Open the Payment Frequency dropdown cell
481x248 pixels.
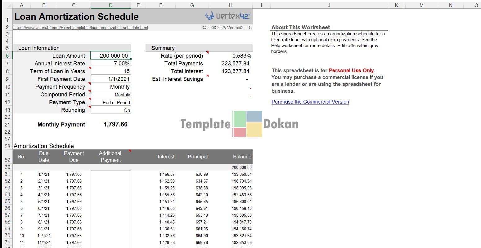(111, 87)
